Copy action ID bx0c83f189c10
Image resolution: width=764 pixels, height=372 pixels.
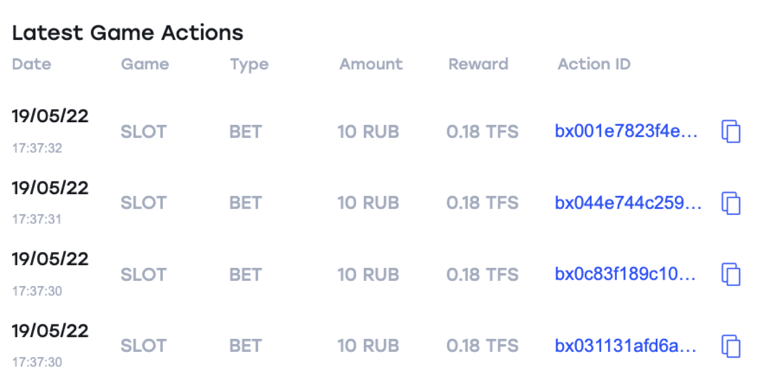point(731,274)
